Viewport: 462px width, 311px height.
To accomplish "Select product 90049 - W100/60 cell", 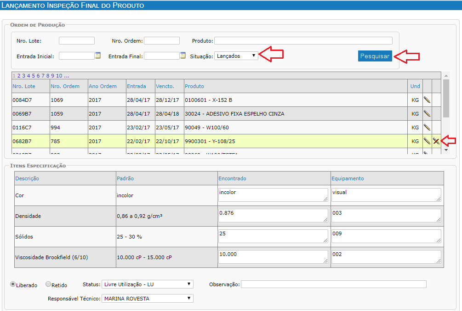I will pos(296,127).
